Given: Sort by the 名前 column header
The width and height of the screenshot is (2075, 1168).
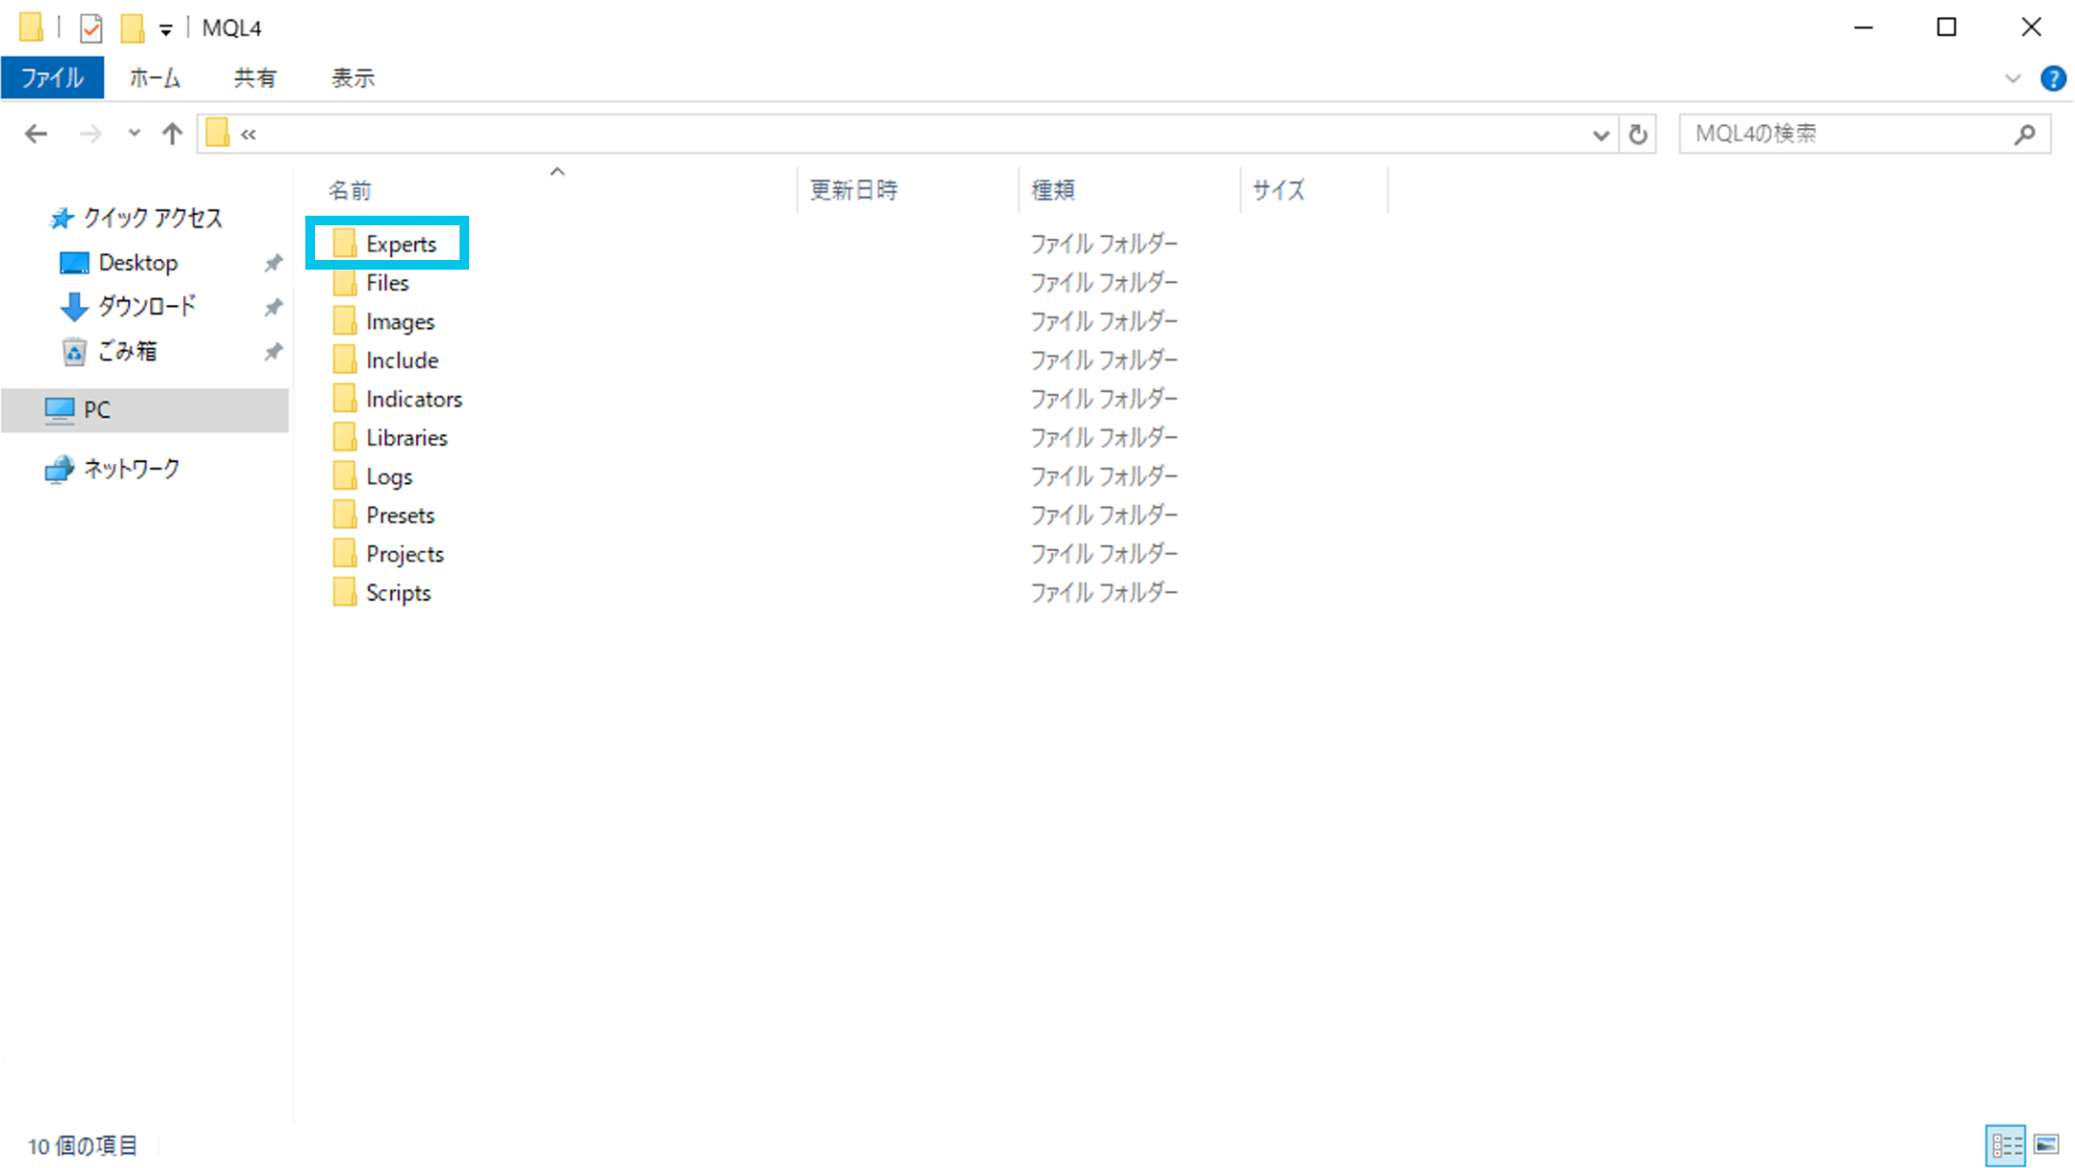Looking at the screenshot, I should click(x=350, y=190).
